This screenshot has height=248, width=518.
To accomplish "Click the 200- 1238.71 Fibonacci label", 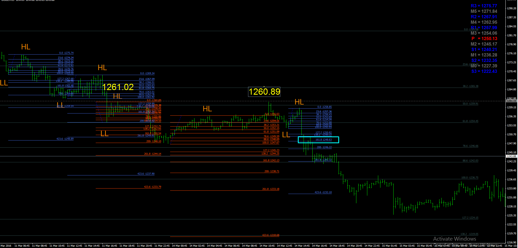I will click(272, 171).
